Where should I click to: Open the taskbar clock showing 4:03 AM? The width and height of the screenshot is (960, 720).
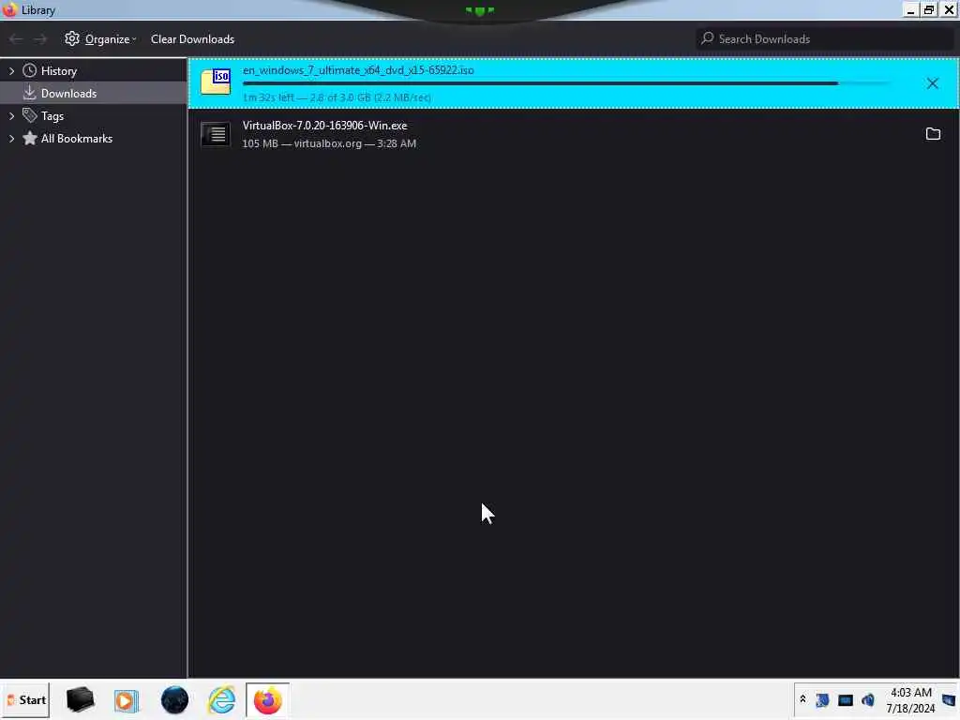point(911,700)
